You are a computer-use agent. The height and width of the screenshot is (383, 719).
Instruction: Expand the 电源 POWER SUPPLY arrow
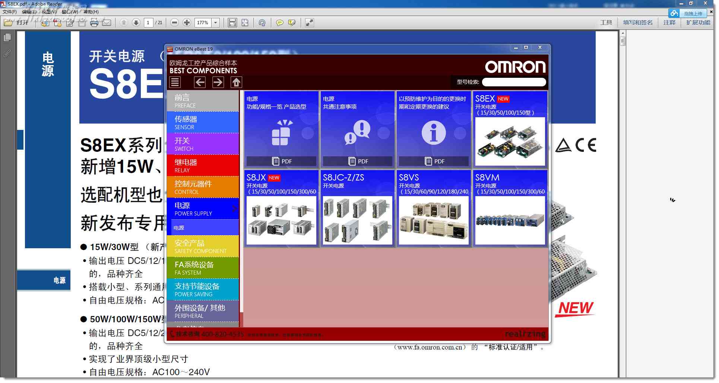click(234, 208)
